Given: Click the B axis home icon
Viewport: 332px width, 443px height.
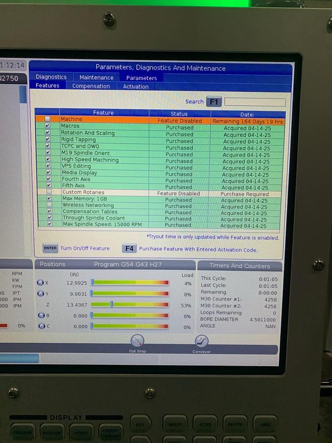Looking at the screenshot, I should pos(41,316).
